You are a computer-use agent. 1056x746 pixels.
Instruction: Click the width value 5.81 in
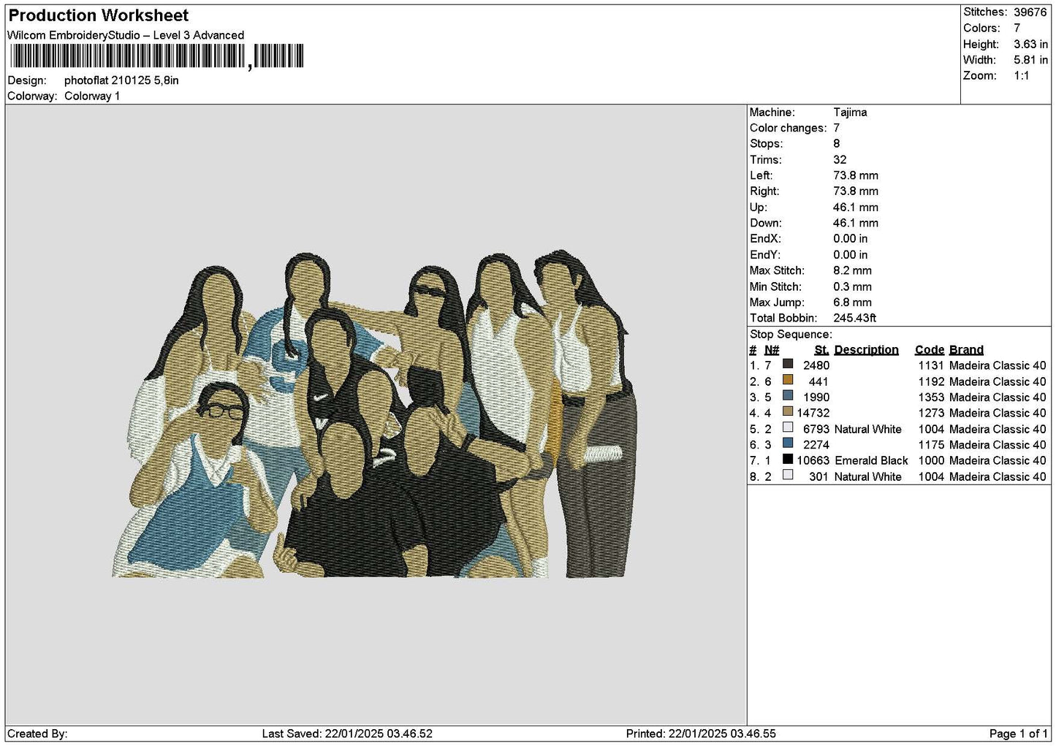[1030, 60]
